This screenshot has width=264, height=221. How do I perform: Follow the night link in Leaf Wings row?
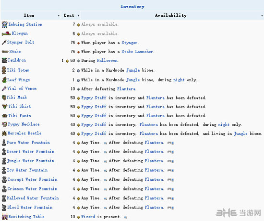tap(179, 80)
